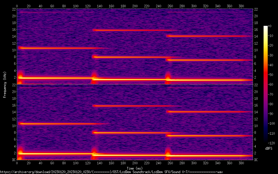Click the 100 tick on the bottom time axis
The image size is (278, 174).
76,163
